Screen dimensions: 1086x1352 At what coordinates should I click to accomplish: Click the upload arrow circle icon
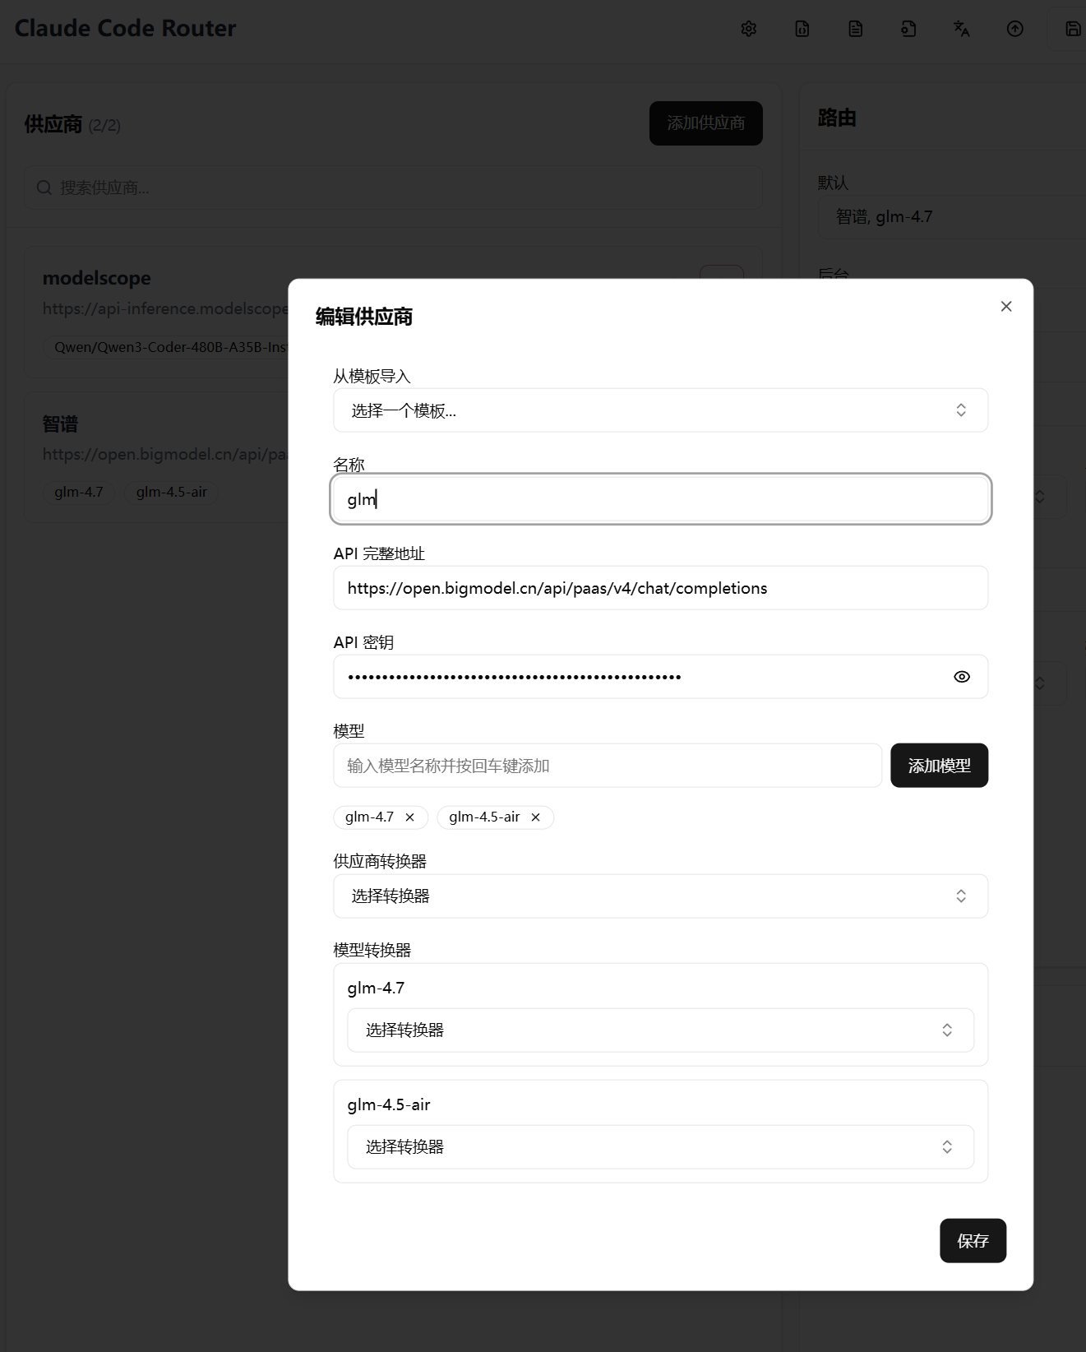pos(1015,29)
